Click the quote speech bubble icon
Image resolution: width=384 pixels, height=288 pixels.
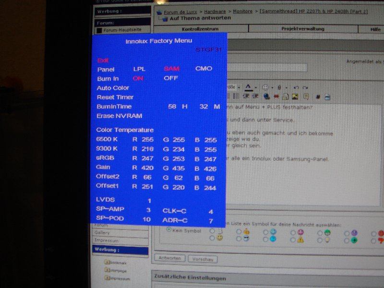(306, 97)
